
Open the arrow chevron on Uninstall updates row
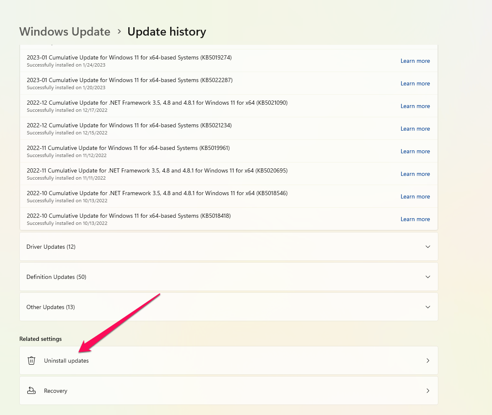point(428,361)
